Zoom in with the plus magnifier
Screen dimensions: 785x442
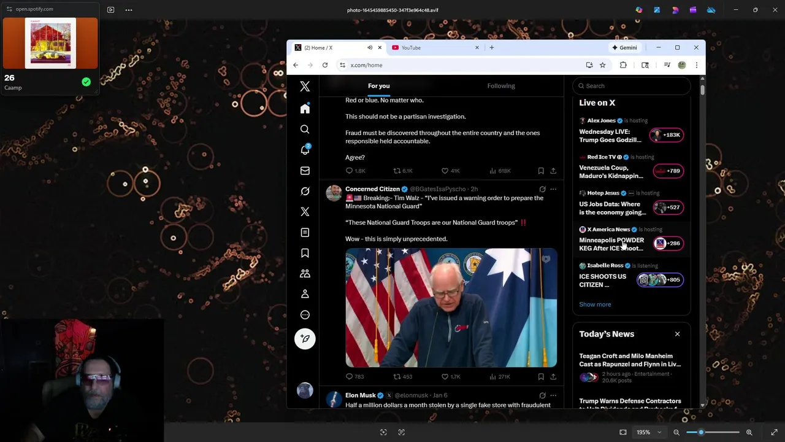point(749,432)
